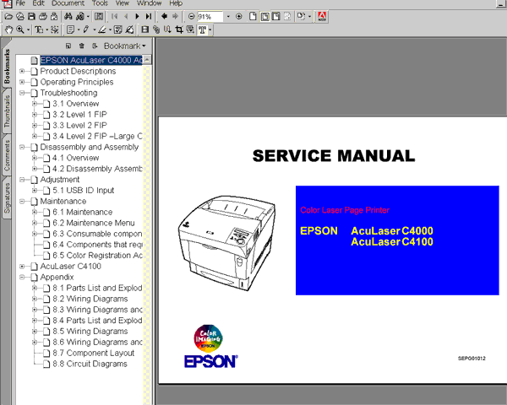Open the File menu
507x405 pixels.
pyautogui.click(x=20, y=3)
